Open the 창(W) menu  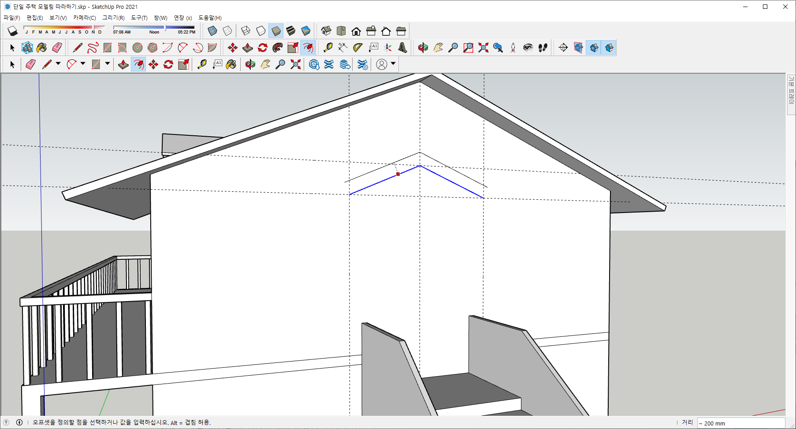[160, 18]
